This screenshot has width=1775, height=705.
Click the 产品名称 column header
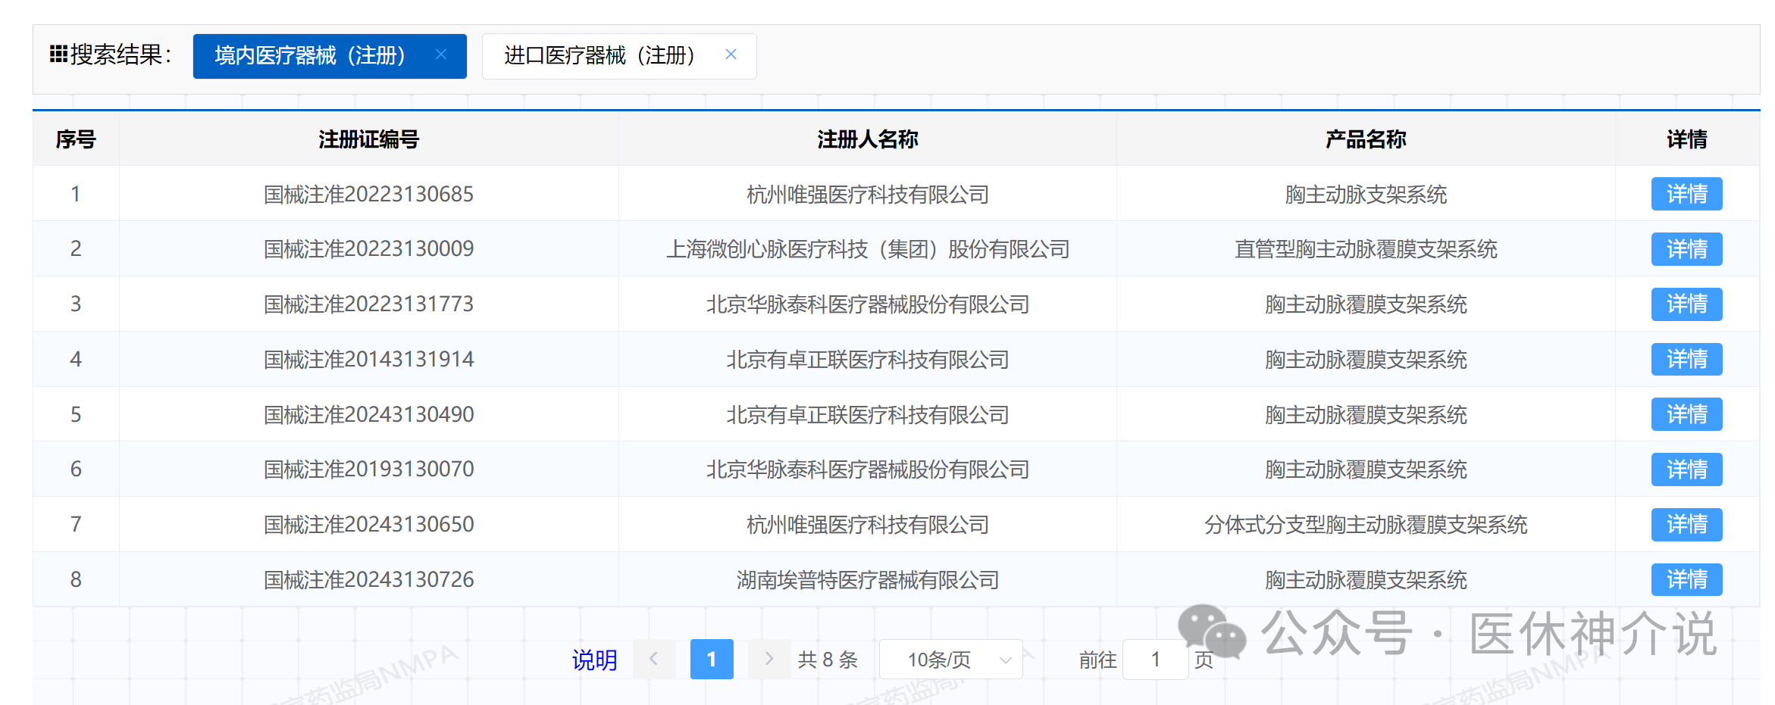1366,139
